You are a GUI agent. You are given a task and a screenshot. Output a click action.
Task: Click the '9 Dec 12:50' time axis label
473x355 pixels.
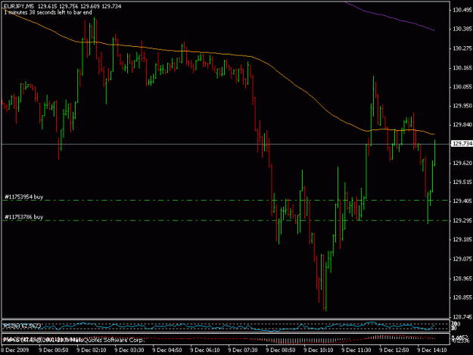click(394, 350)
